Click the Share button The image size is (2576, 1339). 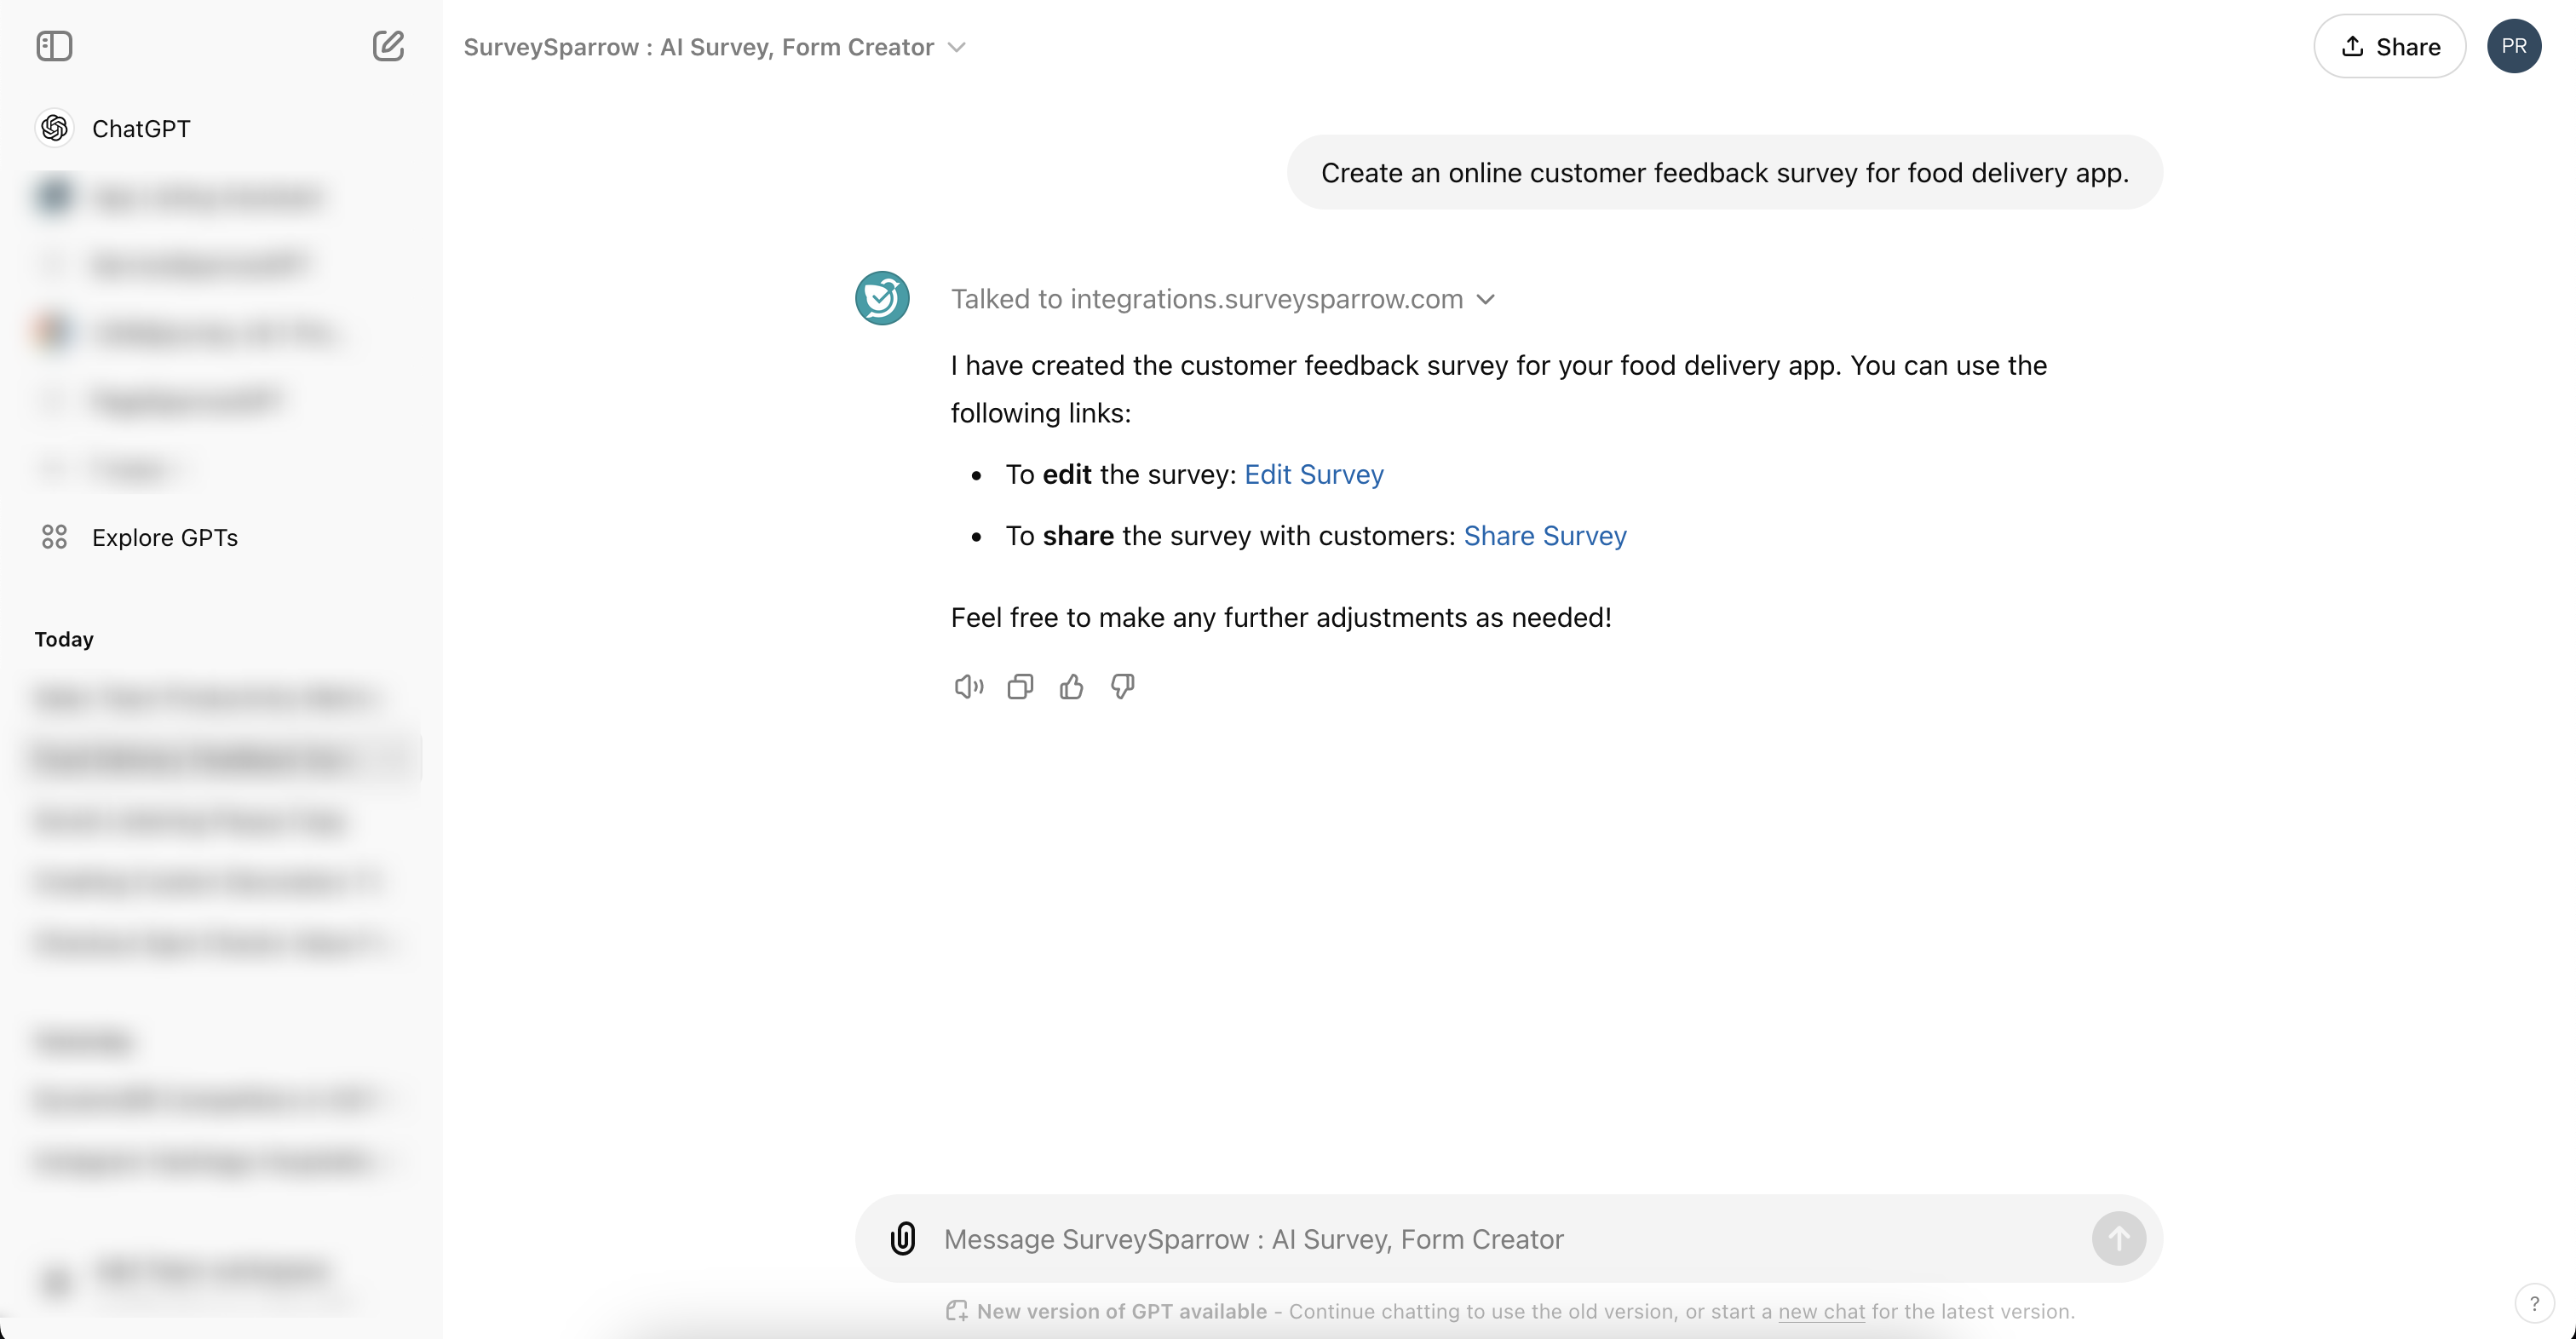coord(2389,46)
